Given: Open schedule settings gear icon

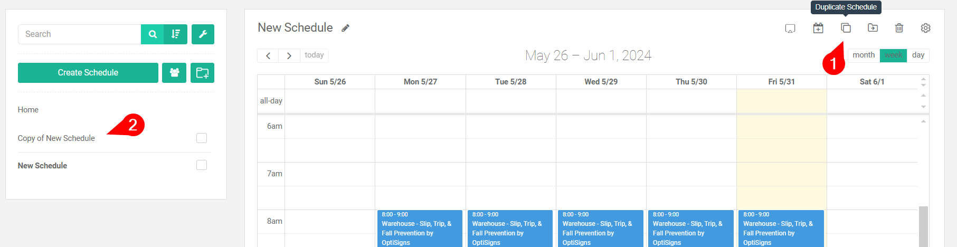Looking at the screenshot, I should click(925, 28).
